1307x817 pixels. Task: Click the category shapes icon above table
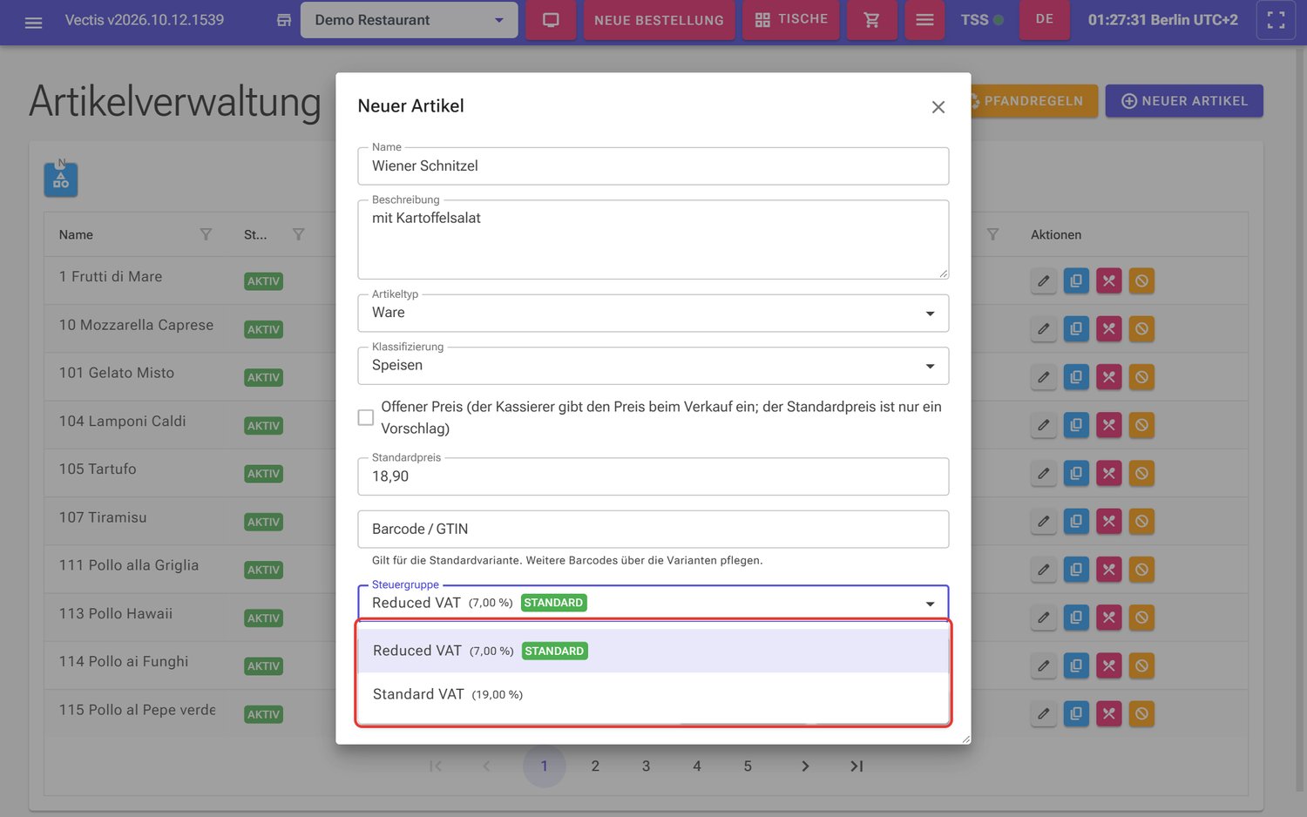pyautogui.click(x=61, y=179)
